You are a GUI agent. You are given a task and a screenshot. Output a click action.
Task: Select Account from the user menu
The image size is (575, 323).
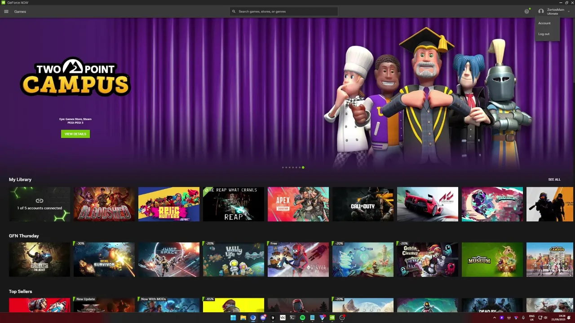(x=544, y=23)
